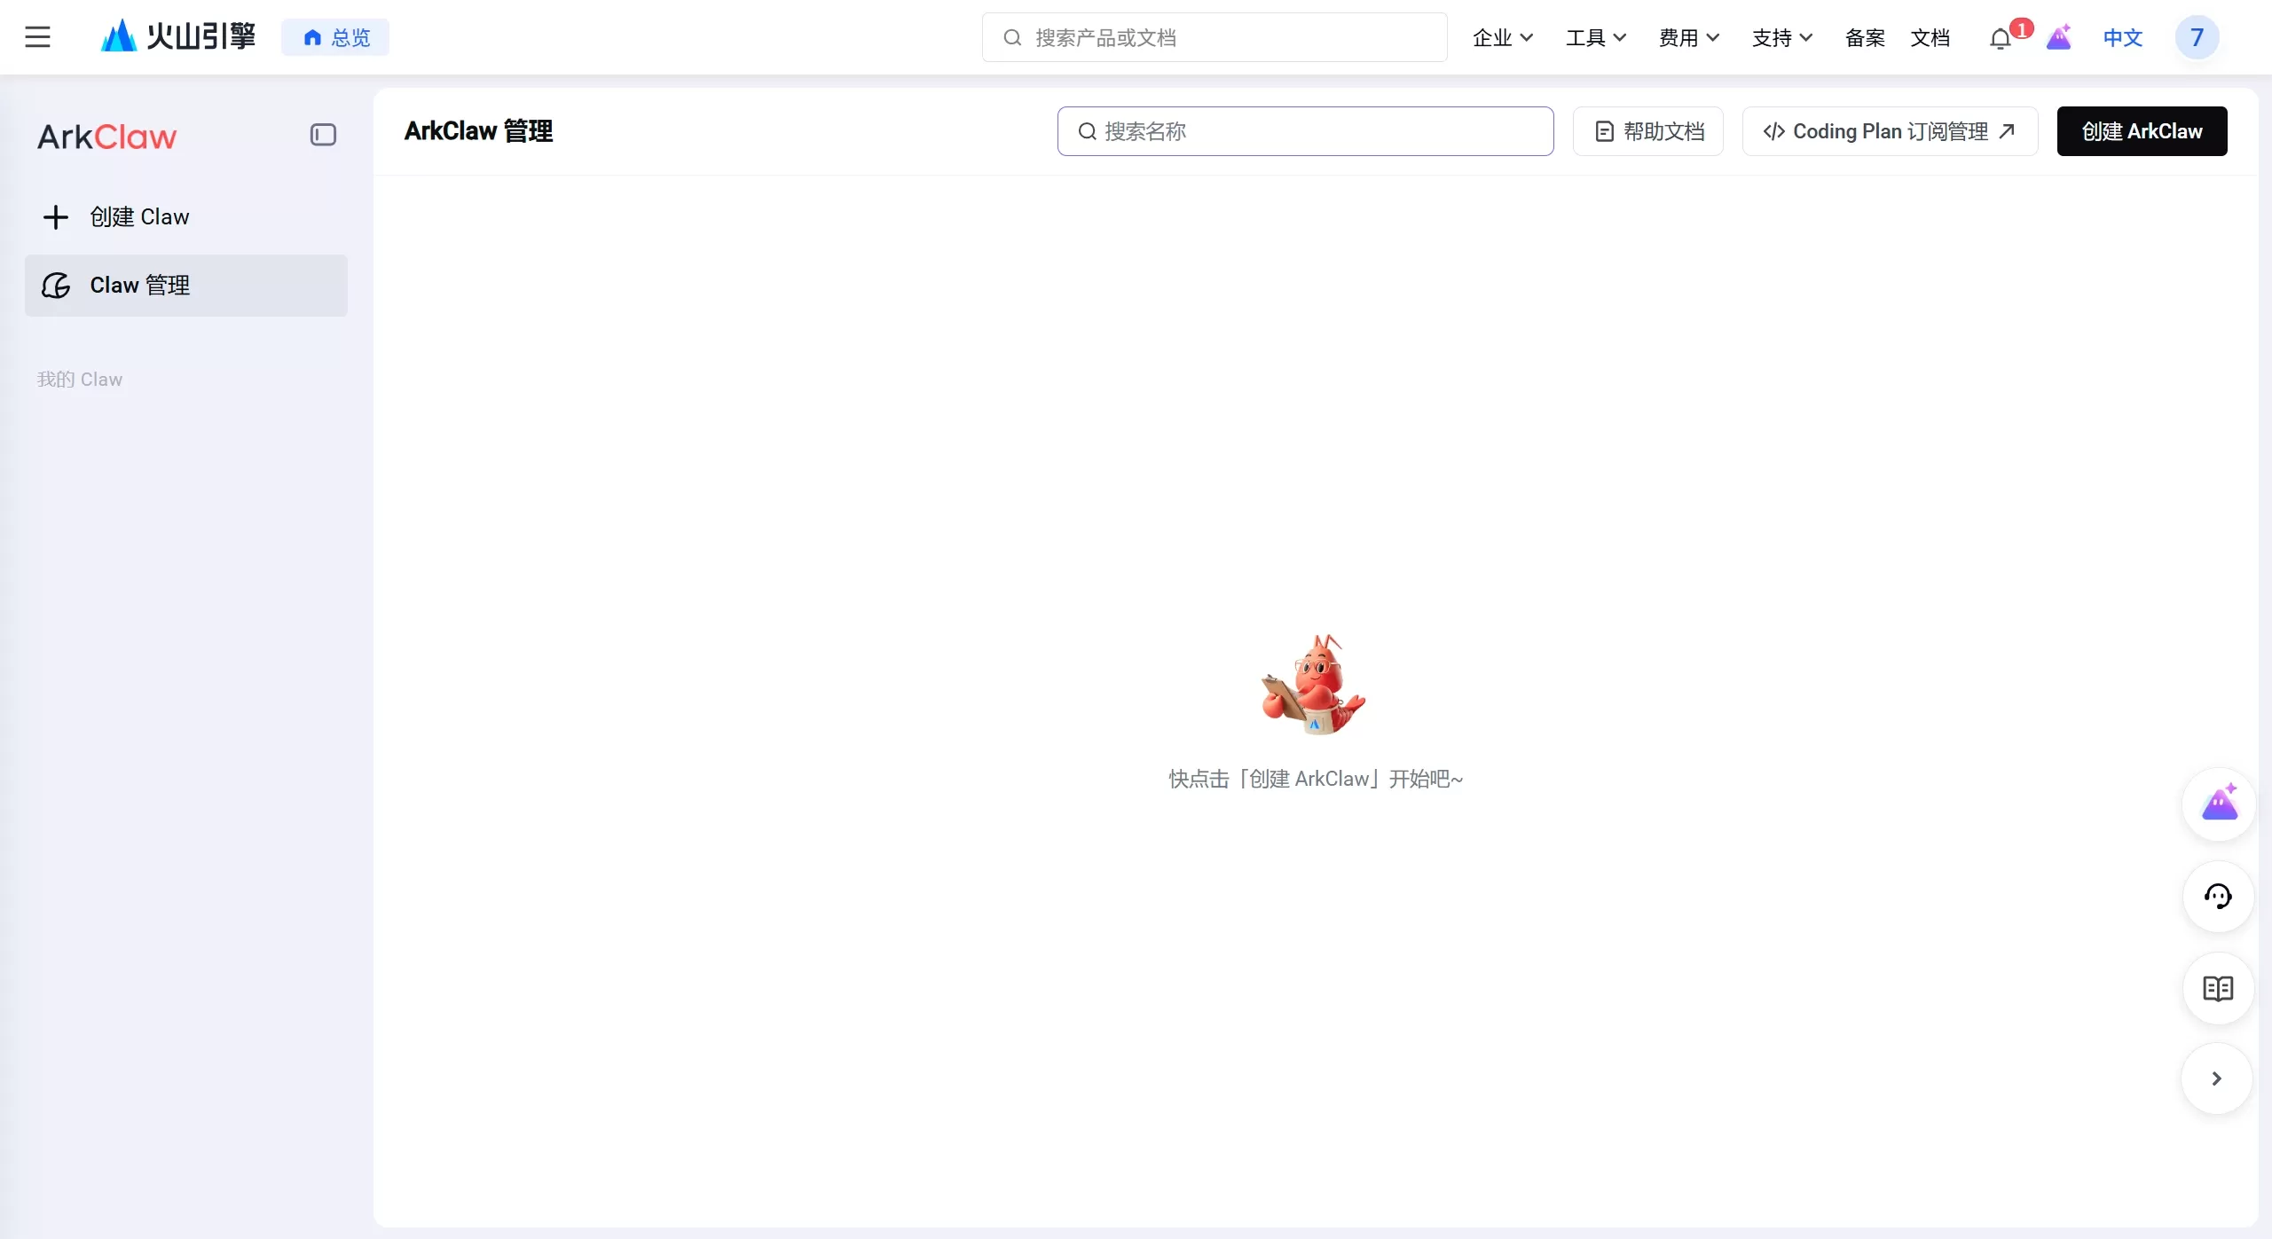Expand the 企业 dropdown menu
This screenshot has width=2272, height=1239.
click(x=1503, y=37)
